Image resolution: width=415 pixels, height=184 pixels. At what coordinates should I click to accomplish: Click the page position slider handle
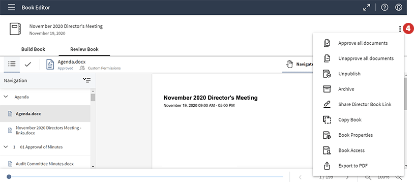[9, 177]
